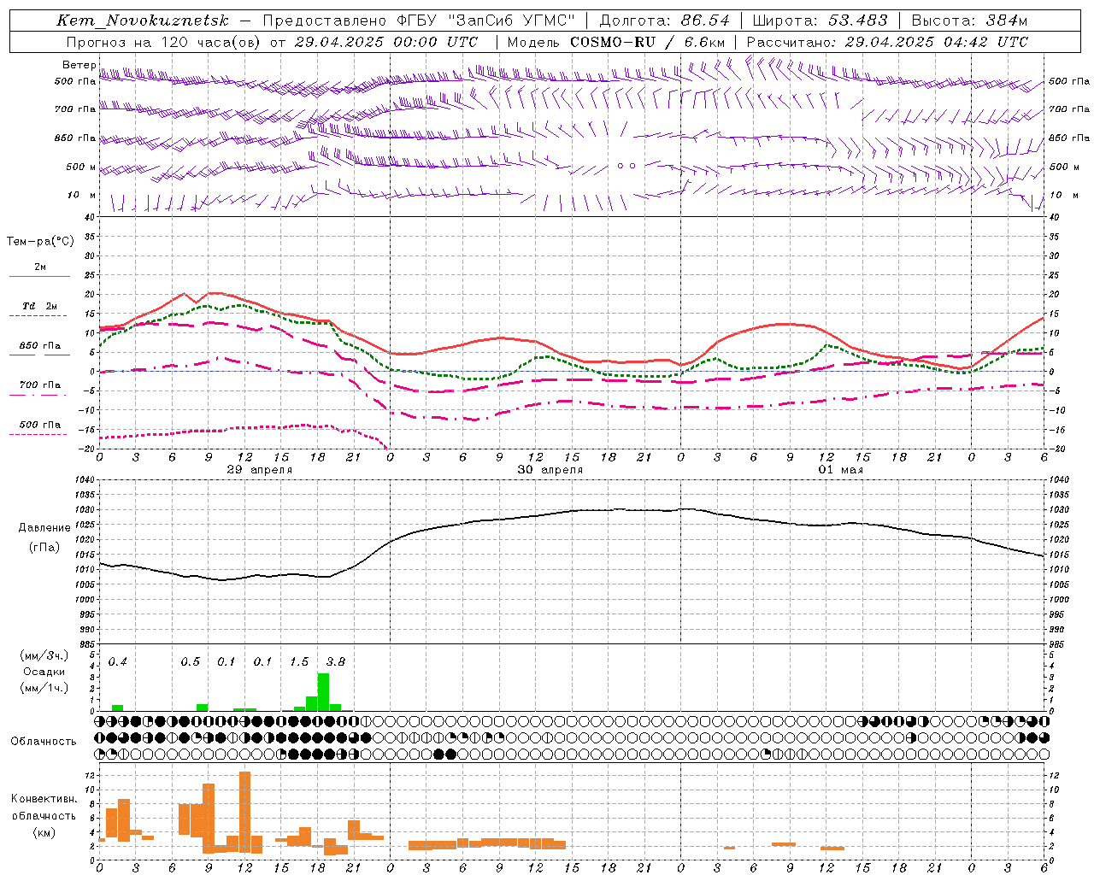Image resolution: width=1094 pixels, height=875 pixels.
Task: Click the '29 апреля' date label
Action: point(259,470)
